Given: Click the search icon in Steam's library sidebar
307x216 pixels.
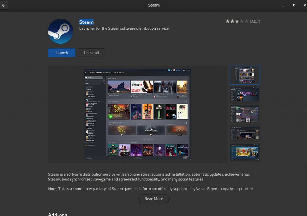Looking at the screenshot, I should (x=86, y=80).
